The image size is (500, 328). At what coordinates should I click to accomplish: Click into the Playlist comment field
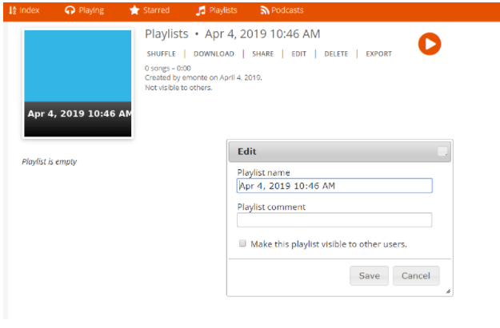(334, 220)
